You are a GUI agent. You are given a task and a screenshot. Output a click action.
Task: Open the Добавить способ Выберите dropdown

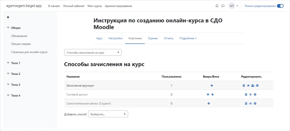(108, 114)
